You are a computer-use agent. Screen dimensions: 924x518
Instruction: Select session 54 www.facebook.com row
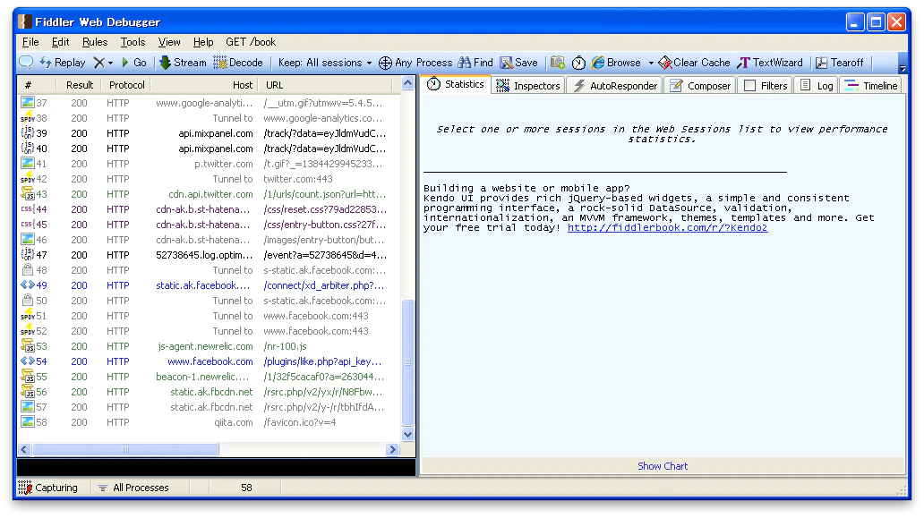click(x=210, y=361)
